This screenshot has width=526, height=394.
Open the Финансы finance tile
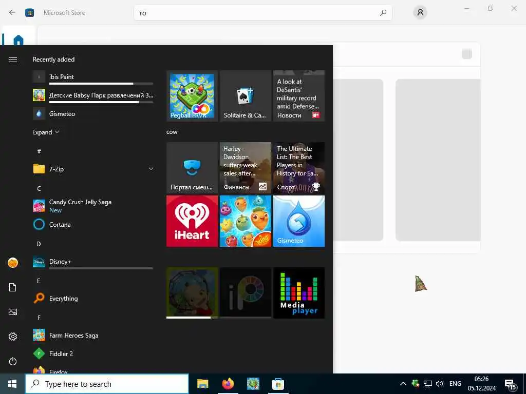coord(245,168)
